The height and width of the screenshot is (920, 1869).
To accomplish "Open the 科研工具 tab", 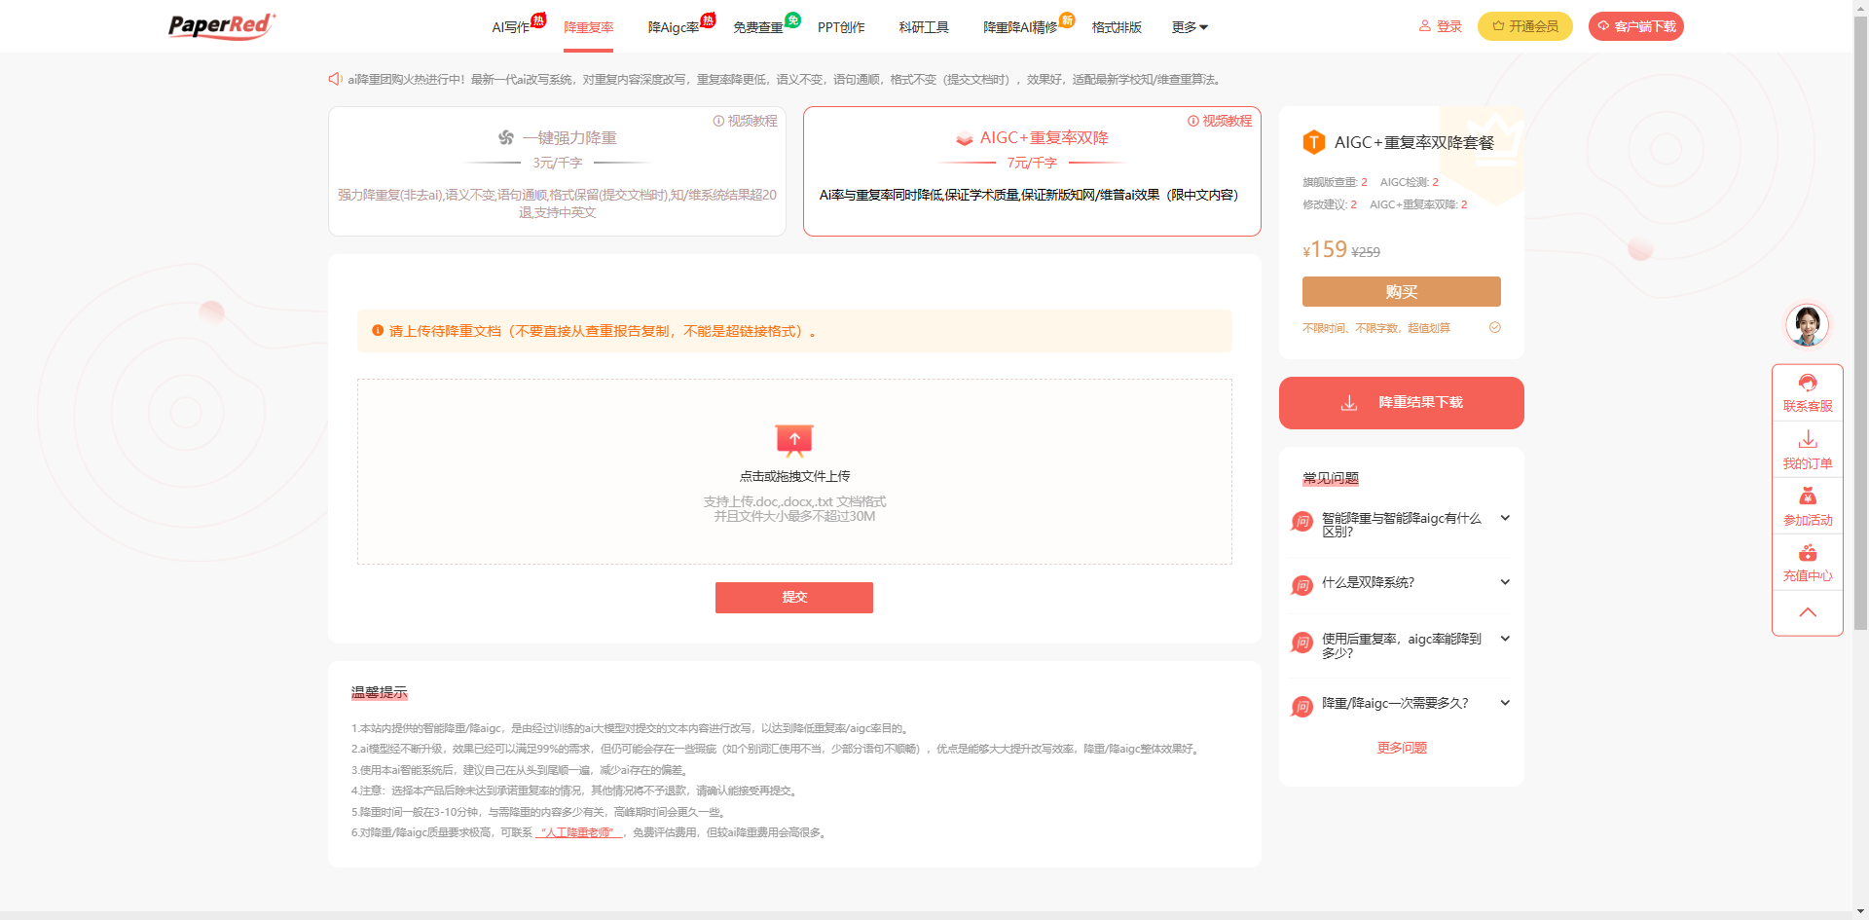I will coord(924,27).
